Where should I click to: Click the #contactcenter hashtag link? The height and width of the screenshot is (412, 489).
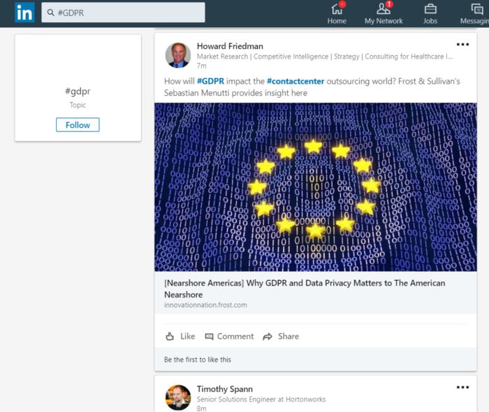pos(295,81)
